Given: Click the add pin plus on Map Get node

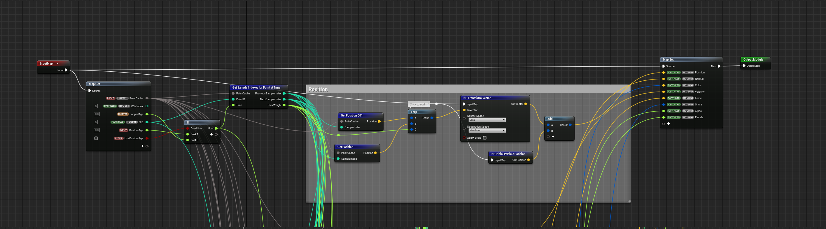Looking at the screenshot, I should (143, 146).
